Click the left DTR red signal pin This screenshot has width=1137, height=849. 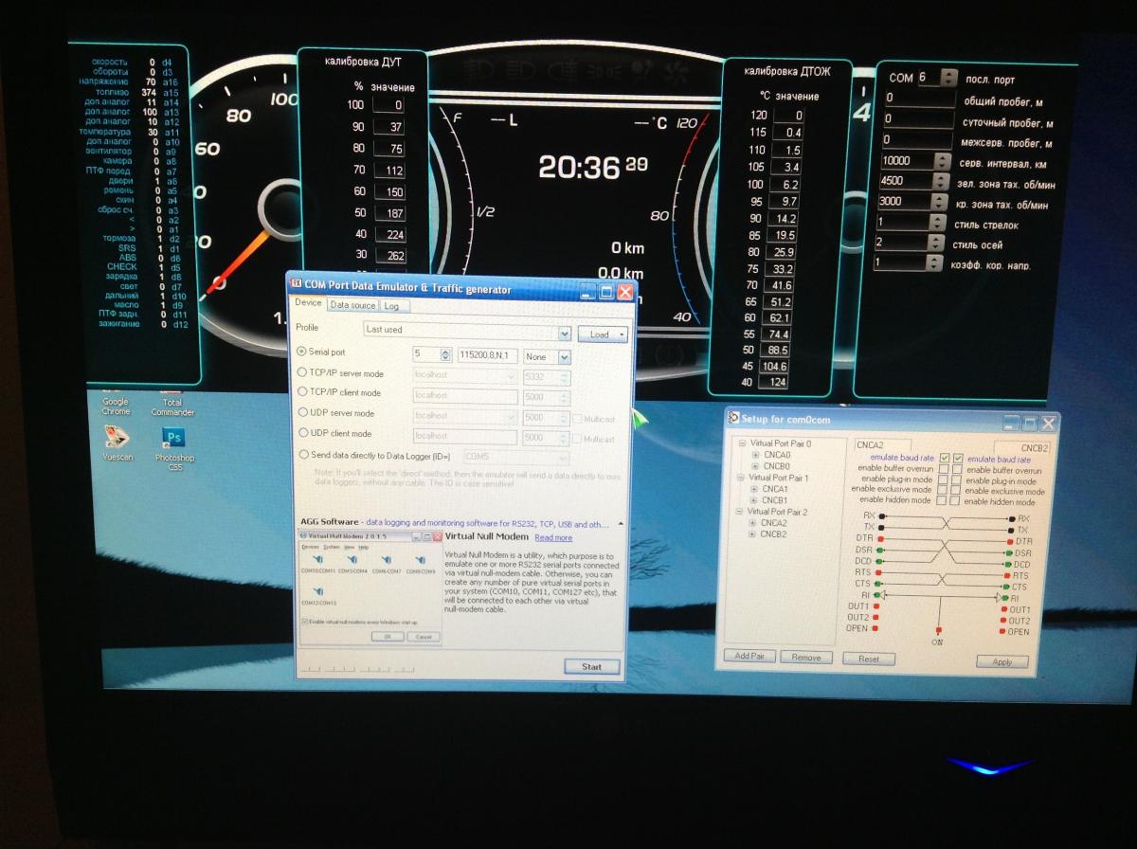tap(879, 540)
